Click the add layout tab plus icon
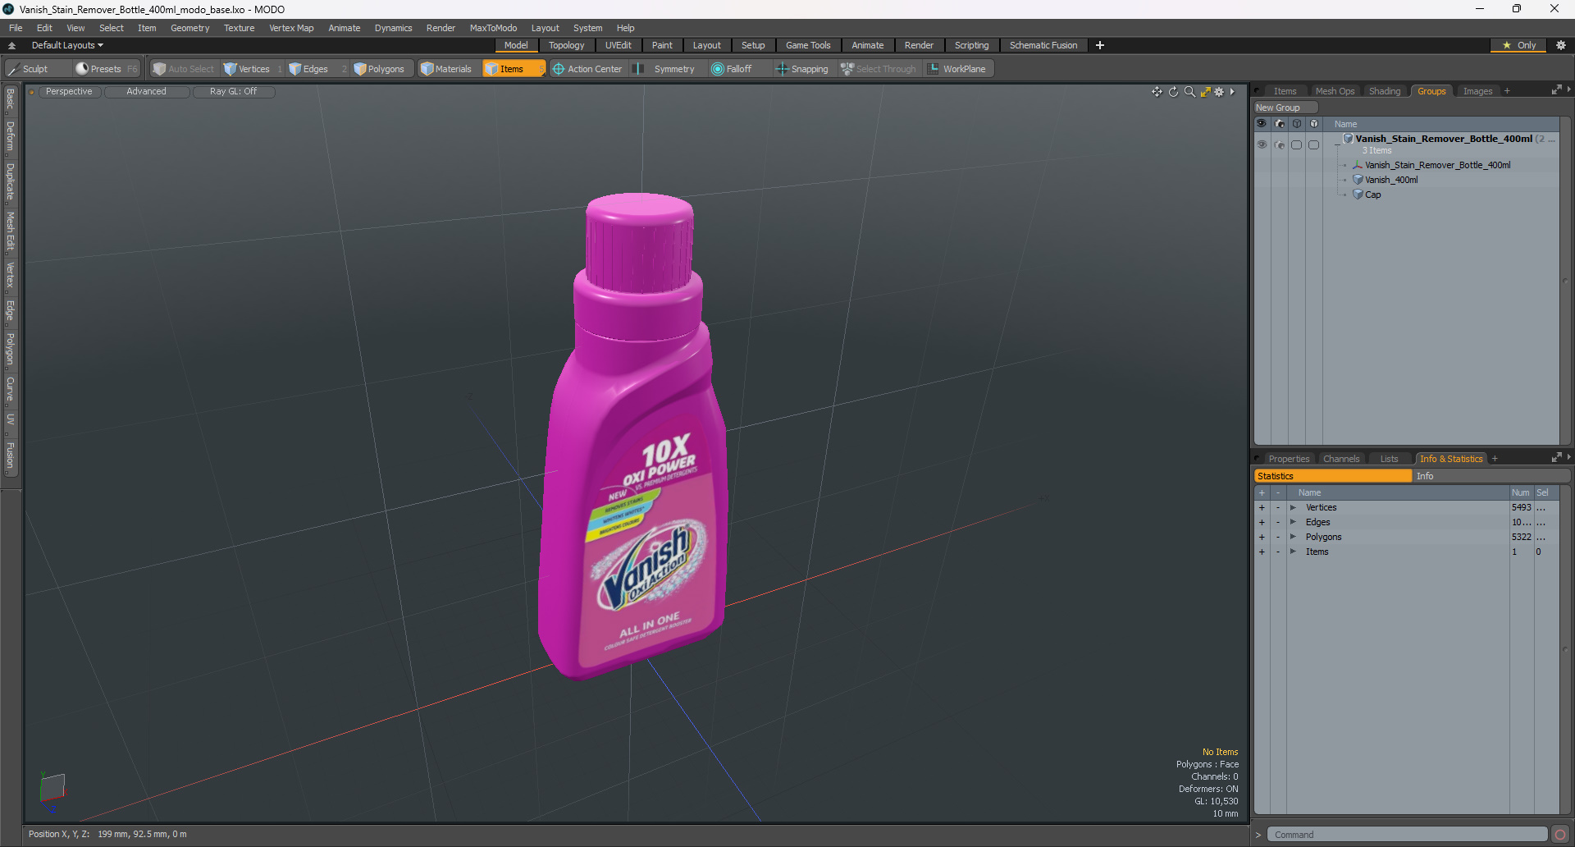Screen dimensions: 1575x847 (x=1099, y=45)
